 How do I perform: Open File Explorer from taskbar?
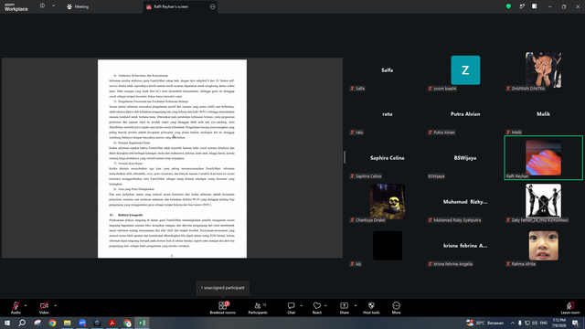(67, 323)
